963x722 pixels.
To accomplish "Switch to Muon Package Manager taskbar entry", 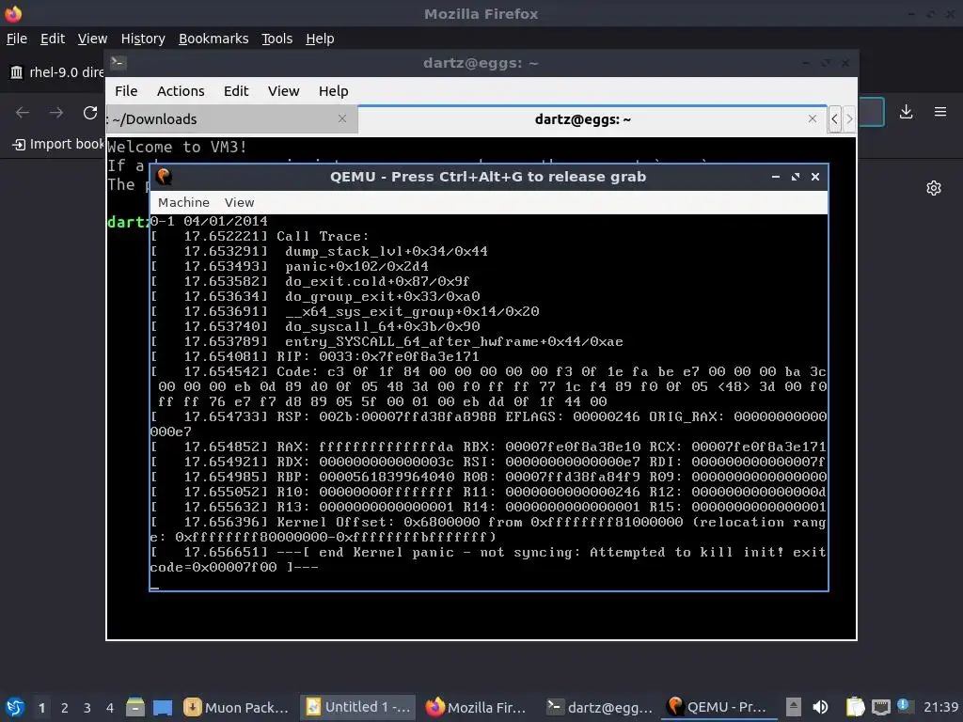I will (237, 707).
